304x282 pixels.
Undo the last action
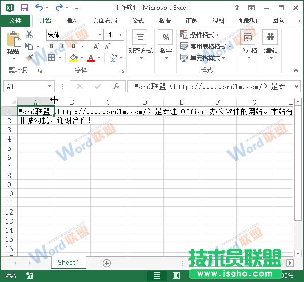click(x=39, y=8)
